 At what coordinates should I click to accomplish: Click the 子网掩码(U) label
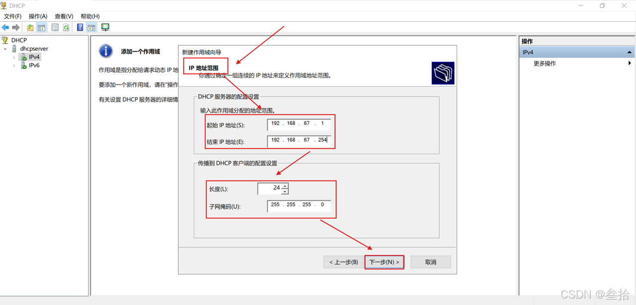point(225,206)
